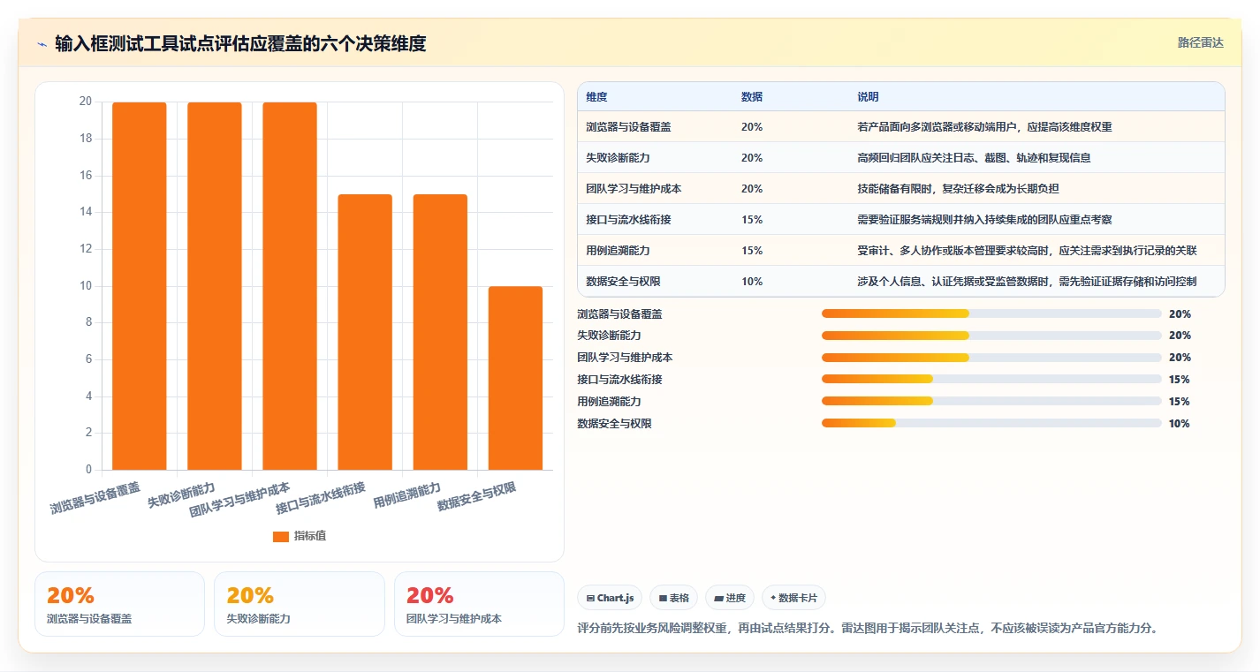The image size is (1260, 672).
Task: Select the 数据卡片 tag chip
Action: coord(793,598)
